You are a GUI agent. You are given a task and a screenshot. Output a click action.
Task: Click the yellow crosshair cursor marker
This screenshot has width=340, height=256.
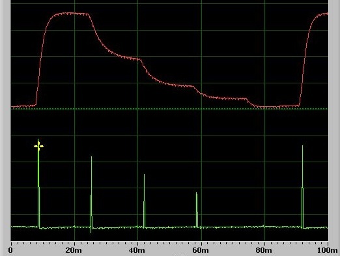pyautogui.click(x=38, y=146)
